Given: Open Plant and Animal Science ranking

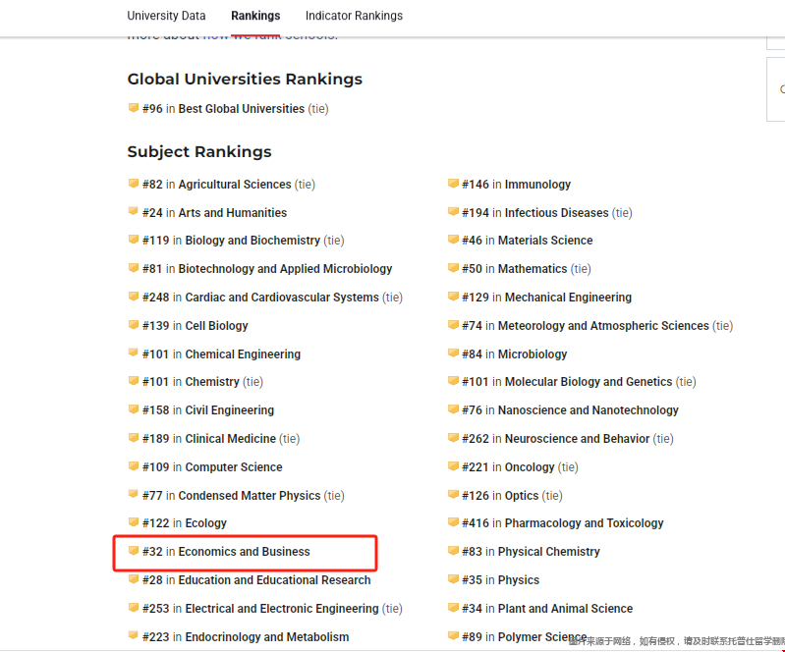Looking at the screenshot, I should click(x=566, y=609).
